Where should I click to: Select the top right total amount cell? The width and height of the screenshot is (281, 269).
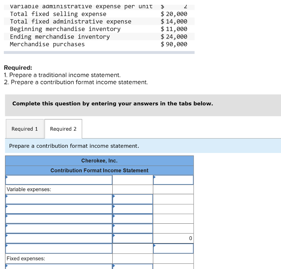pos(173,180)
